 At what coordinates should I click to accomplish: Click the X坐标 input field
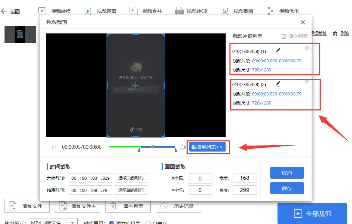pyautogui.click(x=200, y=178)
